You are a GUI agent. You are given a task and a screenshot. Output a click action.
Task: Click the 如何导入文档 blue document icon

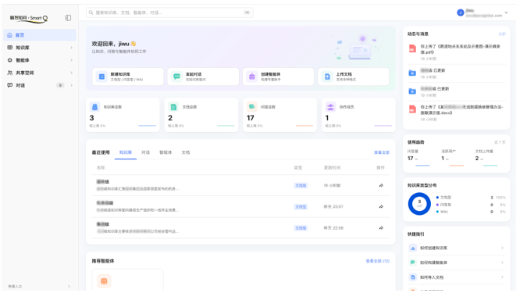pos(413,277)
